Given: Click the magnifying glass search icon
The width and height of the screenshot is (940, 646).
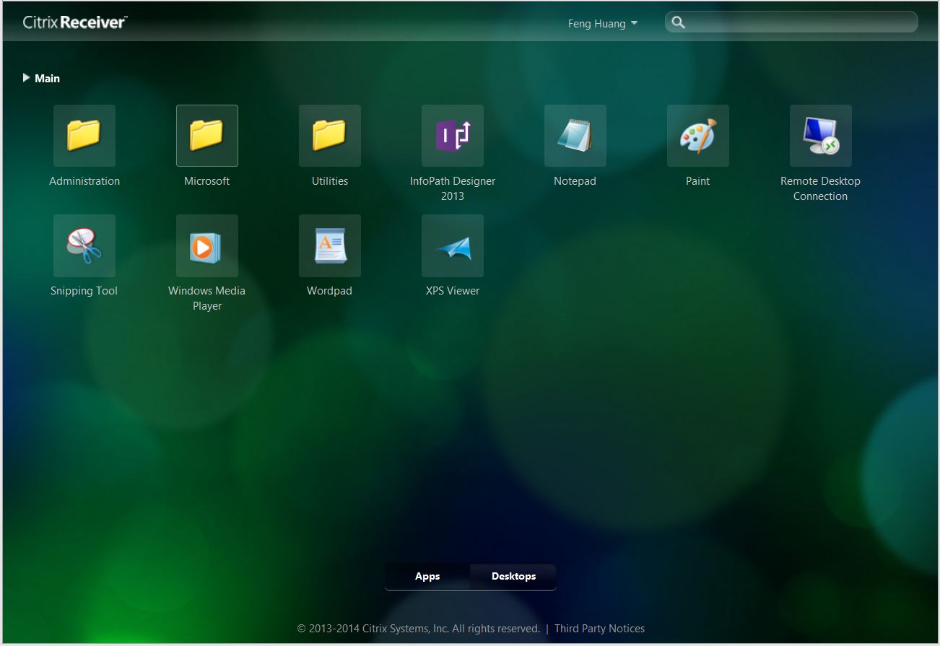Looking at the screenshot, I should pos(678,22).
